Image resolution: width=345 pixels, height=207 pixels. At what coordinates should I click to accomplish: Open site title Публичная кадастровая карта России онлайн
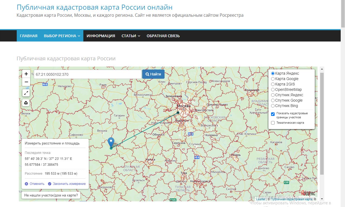(95, 7)
